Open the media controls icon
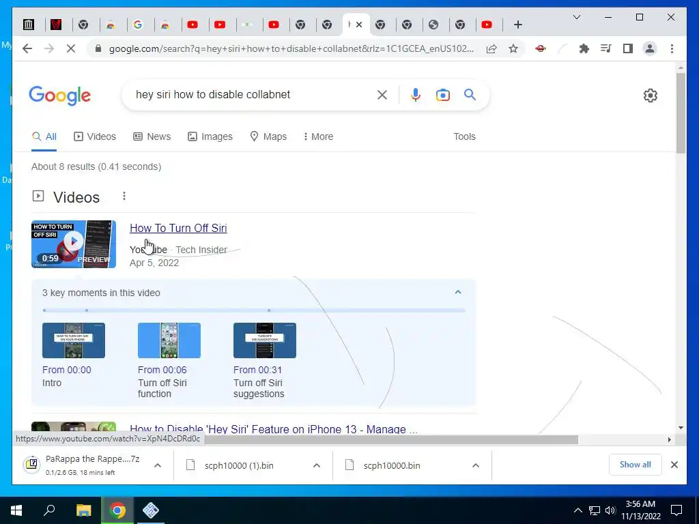 [606, 48]
